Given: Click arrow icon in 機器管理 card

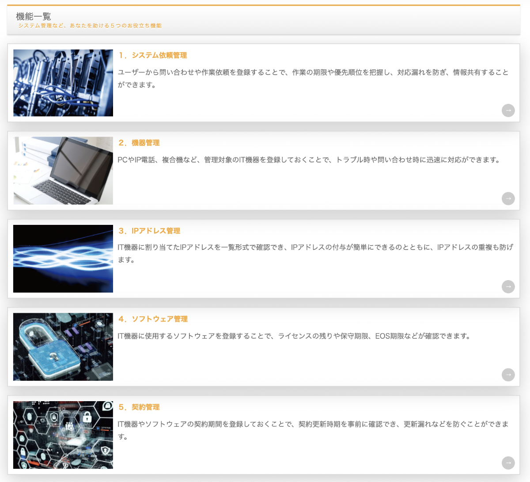Looking at the screenshot, I should click(x=508, y=198).
